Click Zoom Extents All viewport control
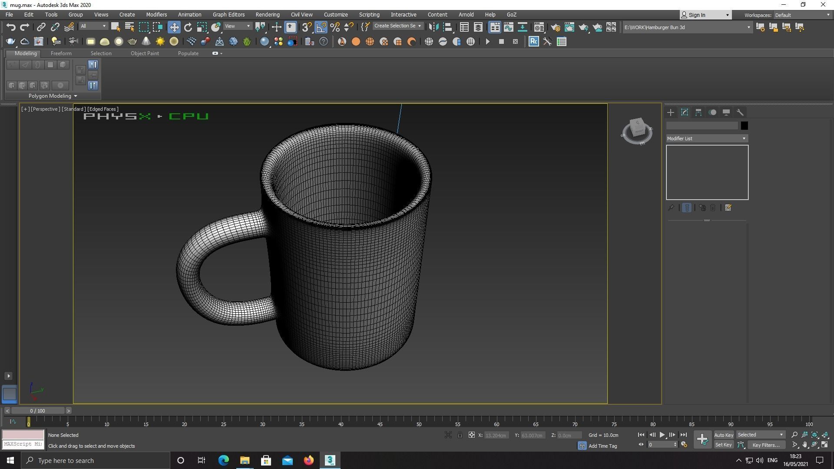834x469 pixels. [x=825, y=435]
